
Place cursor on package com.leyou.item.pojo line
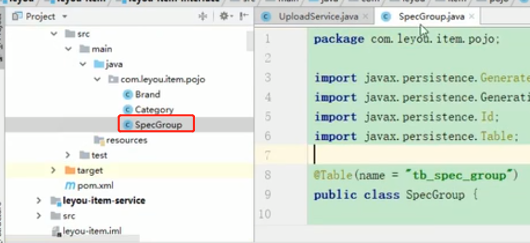click(406, 39)
